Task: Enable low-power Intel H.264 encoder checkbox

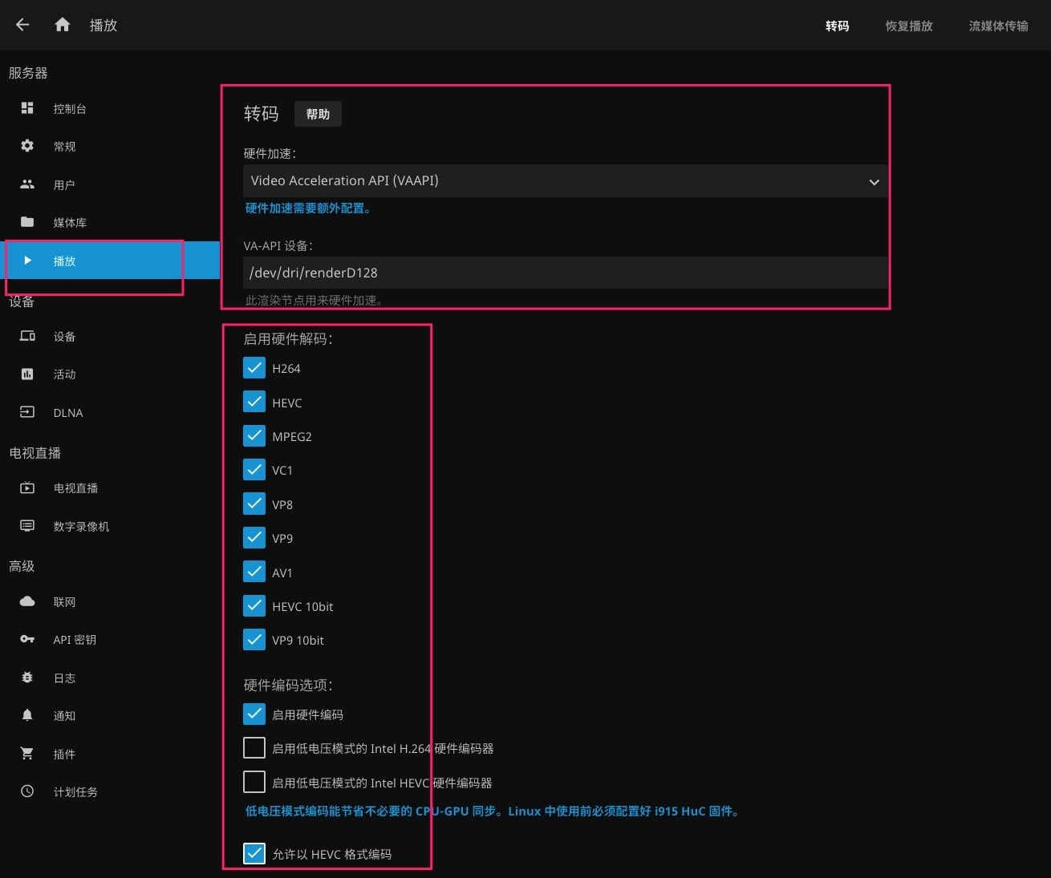Action: tap(254, 748)
